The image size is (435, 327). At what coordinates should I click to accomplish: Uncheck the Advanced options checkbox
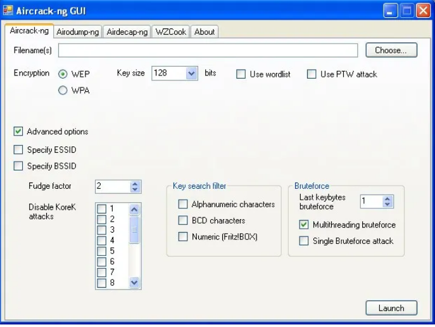(x=18, y=131)
